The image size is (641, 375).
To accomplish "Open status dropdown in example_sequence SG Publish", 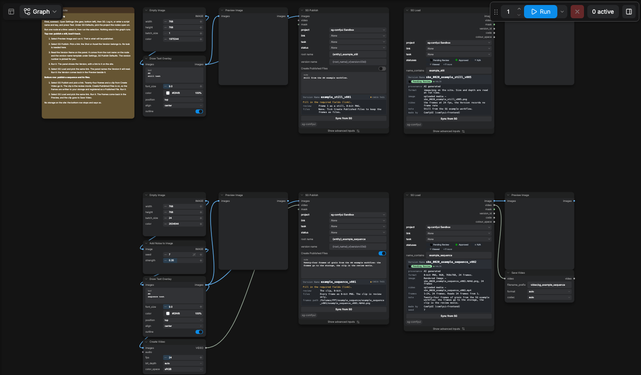I will (358, 233).
